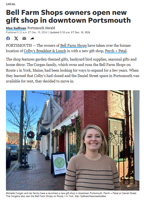
Task: Click the PORTSMOUTH dateline at paragraph start
Action: click(19, 46)
